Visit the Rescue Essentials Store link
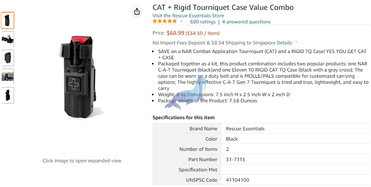This screenshot has width=371, height=187. [x=188, y=16]
